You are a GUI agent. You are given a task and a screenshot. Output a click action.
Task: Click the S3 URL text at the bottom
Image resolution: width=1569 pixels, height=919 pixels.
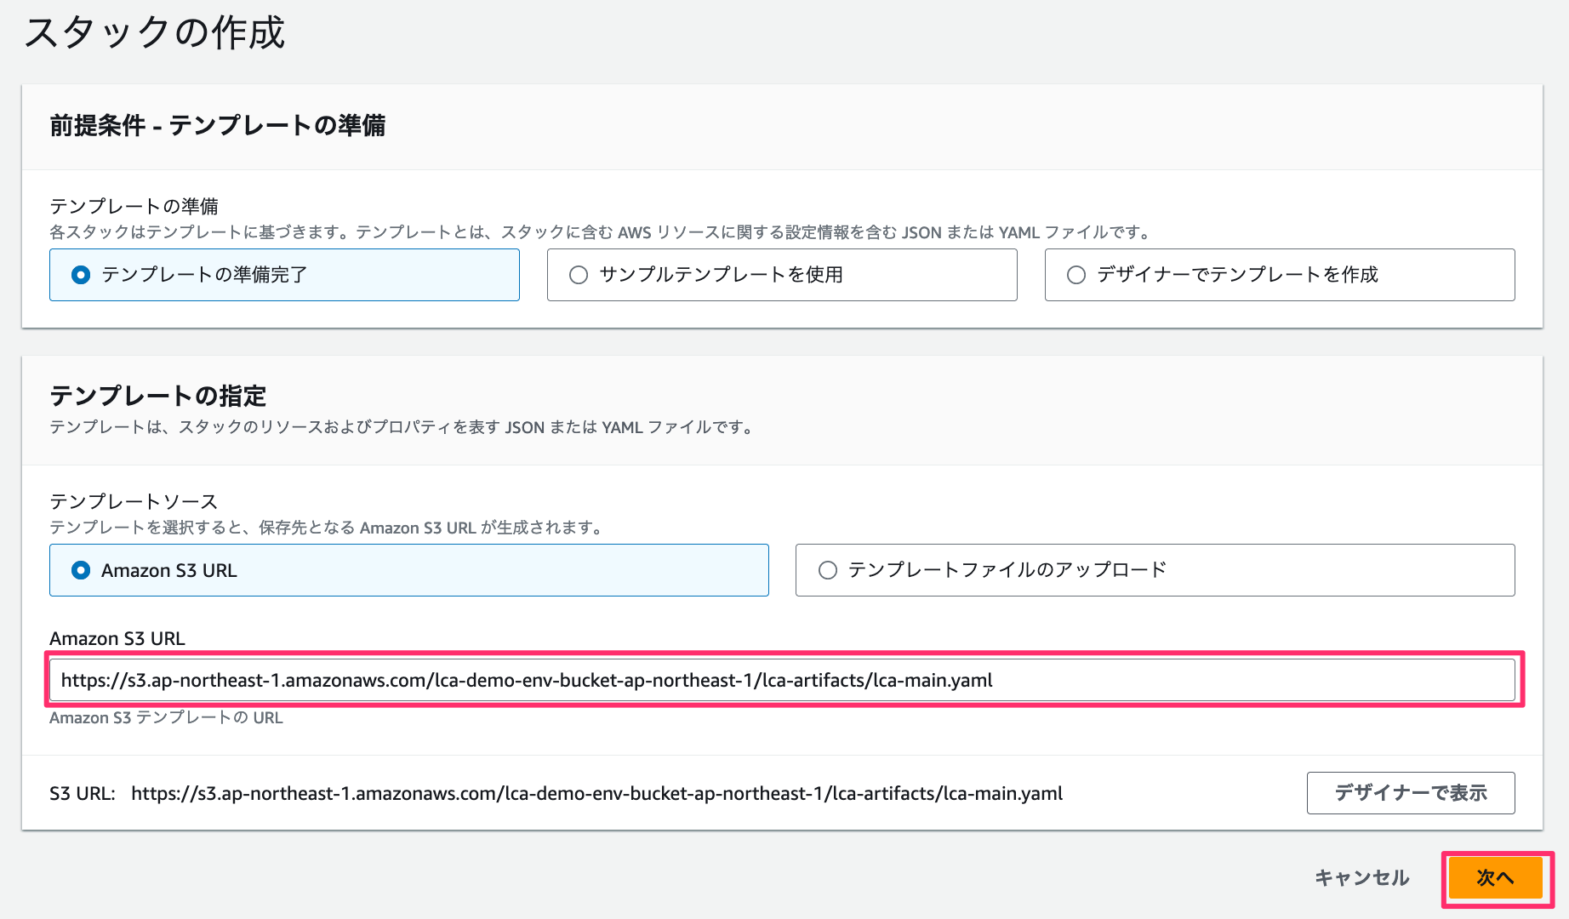tap(597, 794)
